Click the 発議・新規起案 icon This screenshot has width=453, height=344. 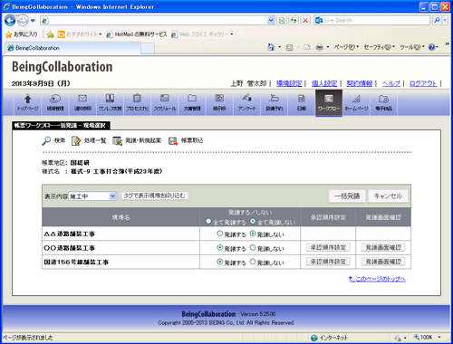pos(117,140)
